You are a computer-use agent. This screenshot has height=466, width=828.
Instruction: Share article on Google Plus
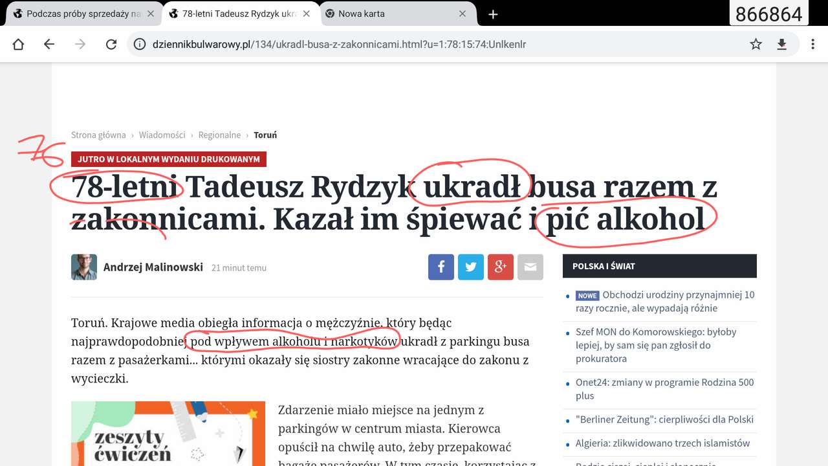click(x=501, y=267)
